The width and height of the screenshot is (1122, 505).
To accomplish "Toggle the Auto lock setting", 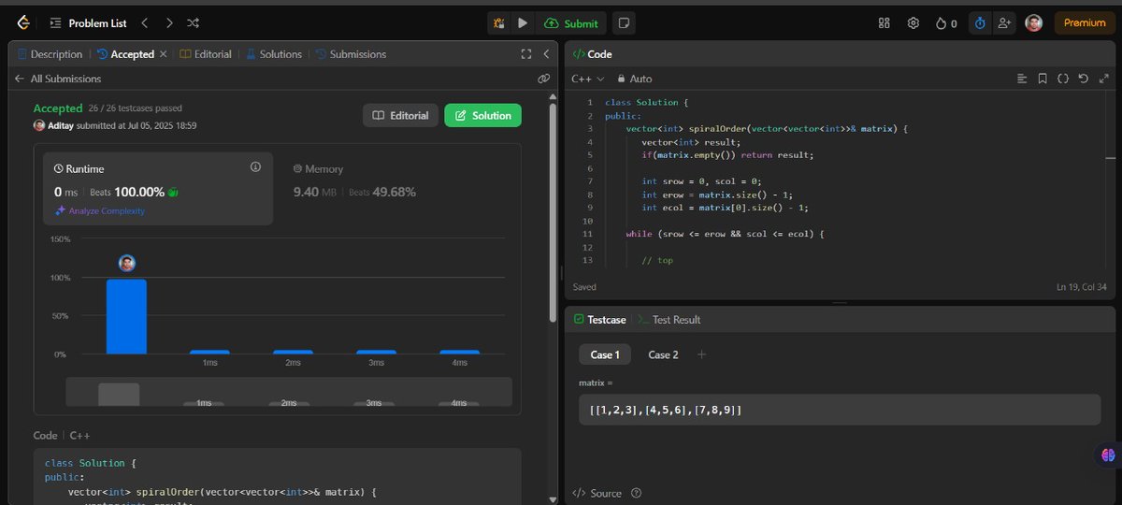I will 633,79.
